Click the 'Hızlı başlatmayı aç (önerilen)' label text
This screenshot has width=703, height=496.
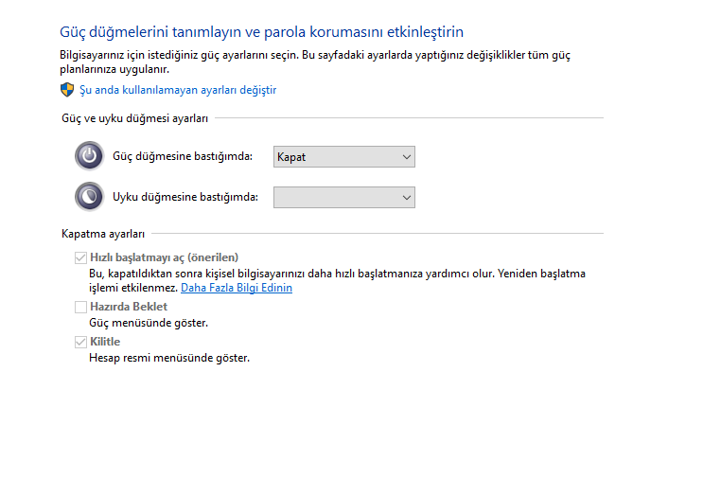pyautogui.click(x=164, y=257)
